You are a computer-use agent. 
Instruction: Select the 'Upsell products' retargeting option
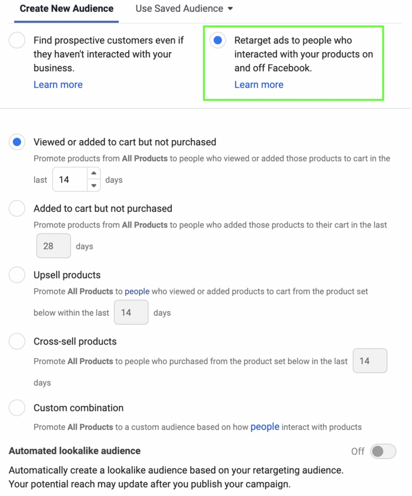[17, 275]
